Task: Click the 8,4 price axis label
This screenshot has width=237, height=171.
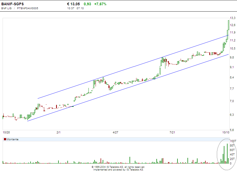Action: point(232,77)
